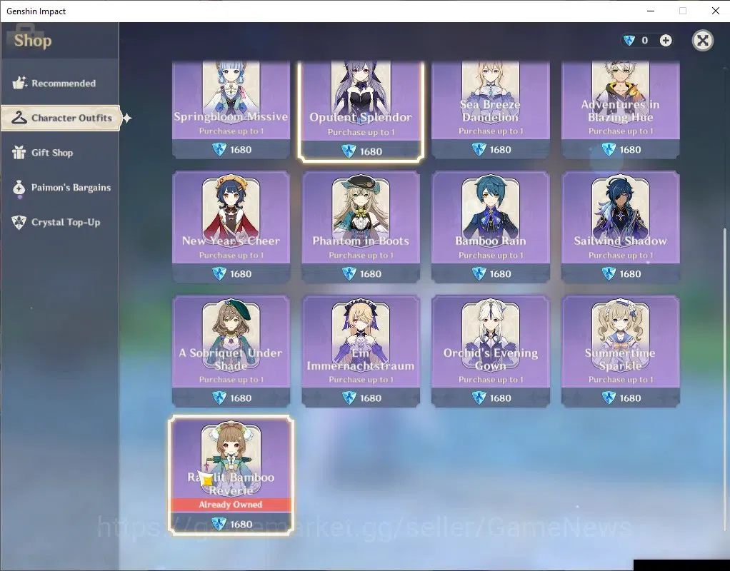Click the hanger icon for Character Outfits
730x571 pixels.
(x=19, y=118)
